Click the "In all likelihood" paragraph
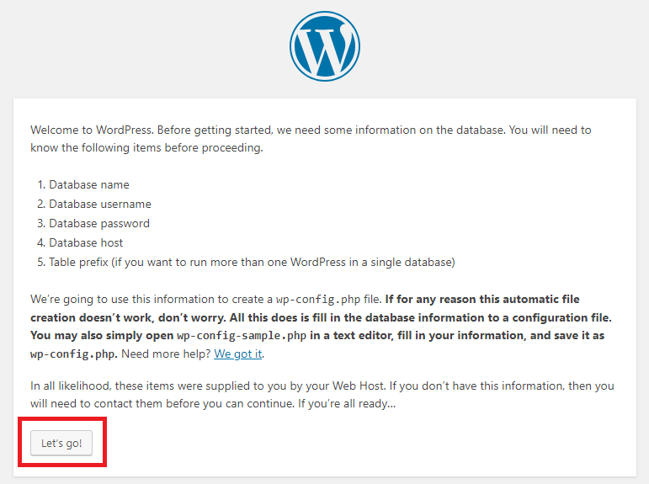This screenshot has height=484, width=649. click(x=322, y=395)
